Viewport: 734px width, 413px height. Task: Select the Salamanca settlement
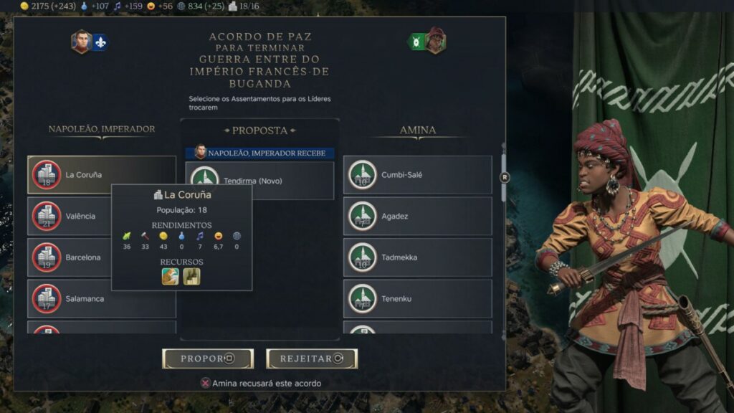(x=102, y=298)
